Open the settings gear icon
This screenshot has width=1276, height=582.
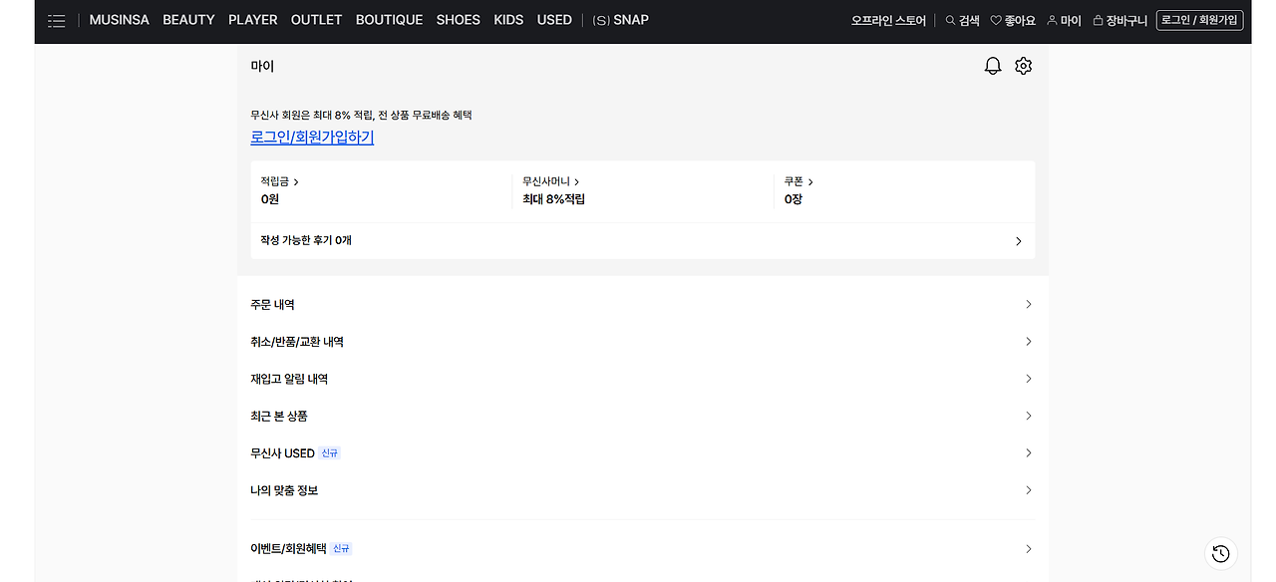pos(1024,66)
